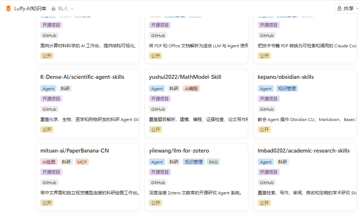Select the 知识管理 tag on obsidian-skills card
359x216 pixels.
click(287, 89)
